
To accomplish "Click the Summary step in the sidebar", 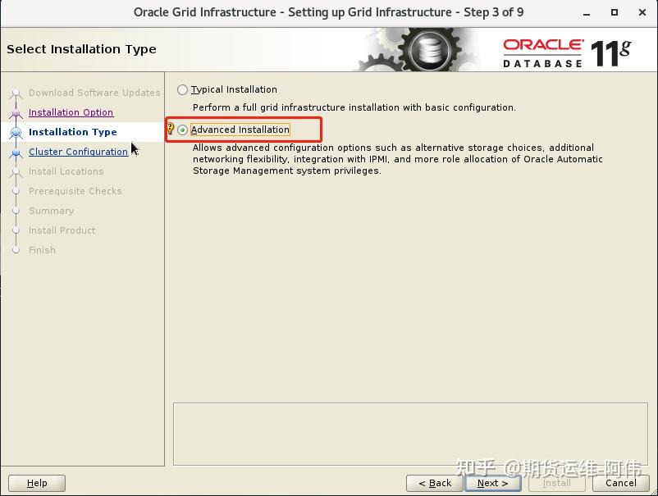I will pos(51,211).
